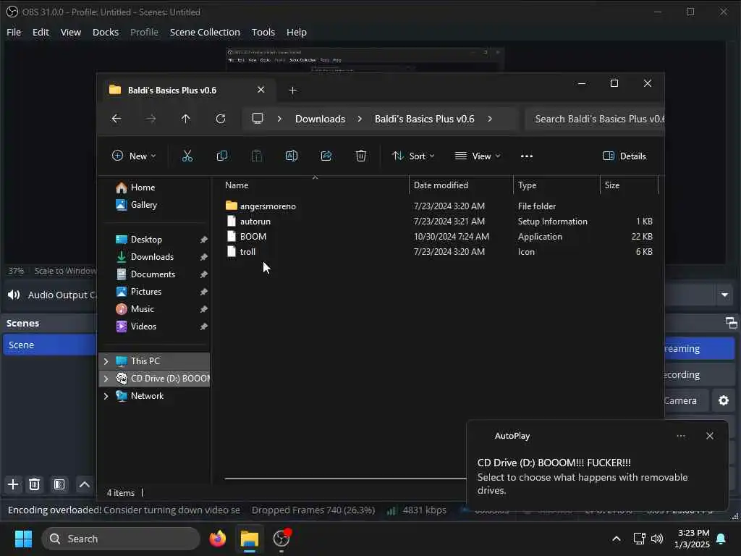Expand the This PC tree node
This screenshot has width=741, height=556.
(106, 361)
